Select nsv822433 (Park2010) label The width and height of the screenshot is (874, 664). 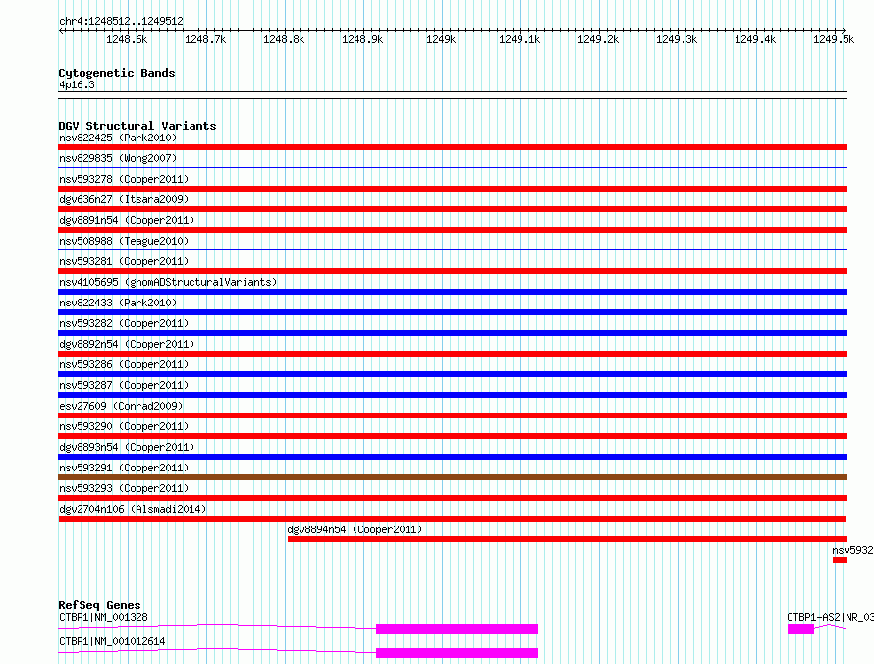click(x=118, y=303)
